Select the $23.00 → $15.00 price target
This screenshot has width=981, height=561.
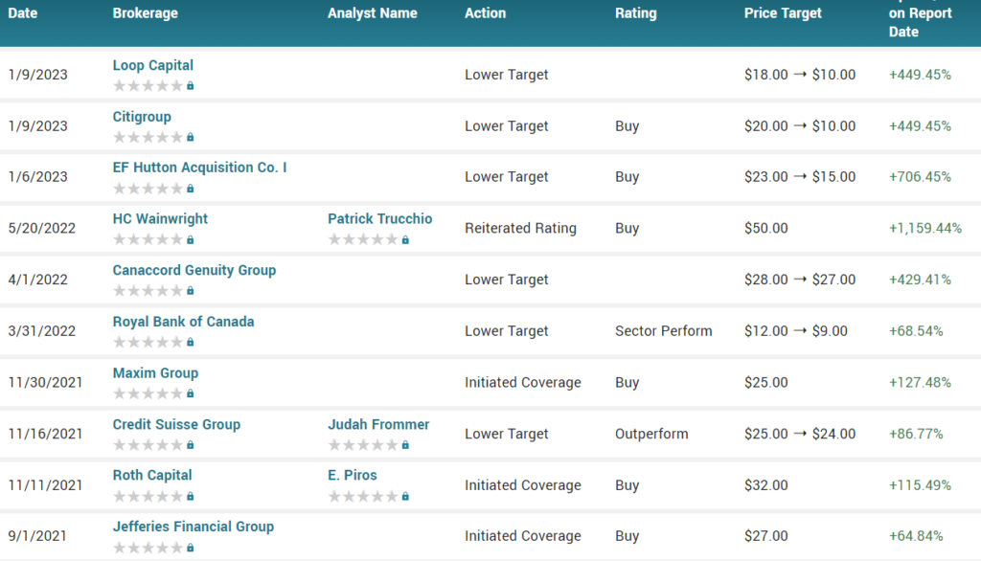800,177
